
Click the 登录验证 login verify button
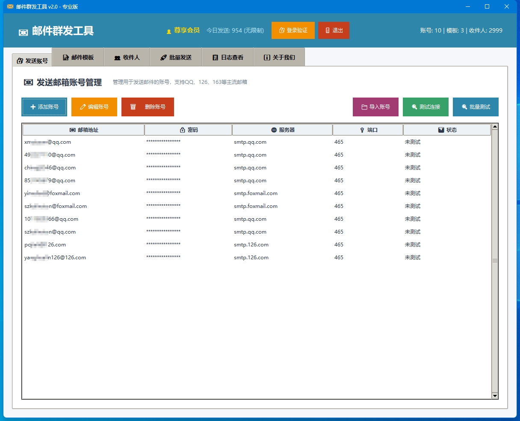(x=293, y=30)
